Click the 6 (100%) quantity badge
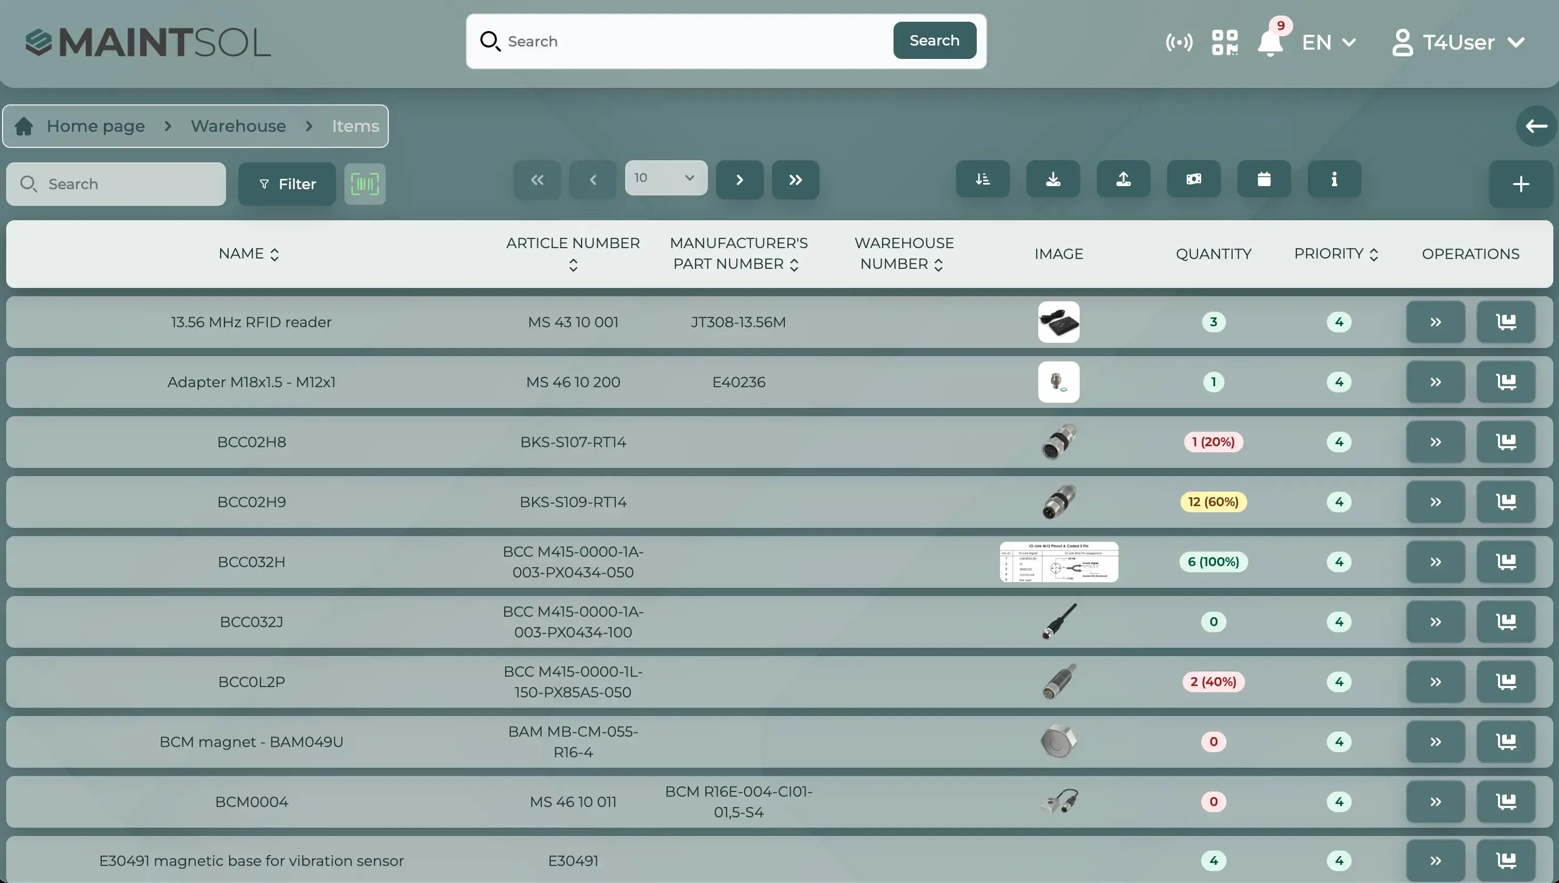The image size is (1559, 883). (1214, 562)
